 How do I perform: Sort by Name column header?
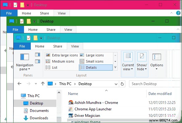[73, 94]
